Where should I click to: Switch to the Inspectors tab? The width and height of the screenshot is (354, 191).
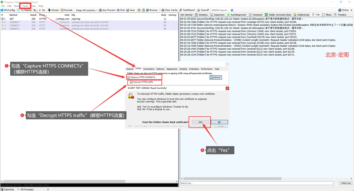coord(217,15)
